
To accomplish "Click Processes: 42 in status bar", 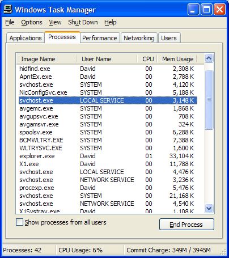I will 22,250.
